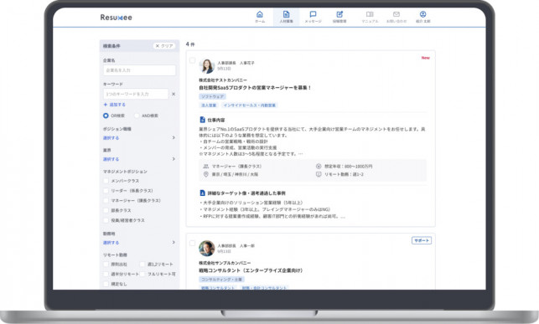Open job title 自社開発SaaSプロダクトの営業マネージャーを募集！
The width and height of the screenshot is (539, 324).
click(255, 88)
